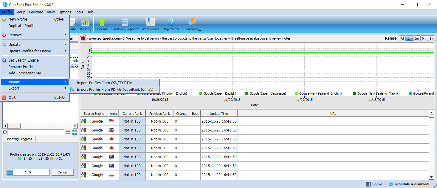Image resolution: width=437 pixels, height=188 pixels.
Task: Expand Update Profiles for Engine submenu
Action: coord(35,51)
